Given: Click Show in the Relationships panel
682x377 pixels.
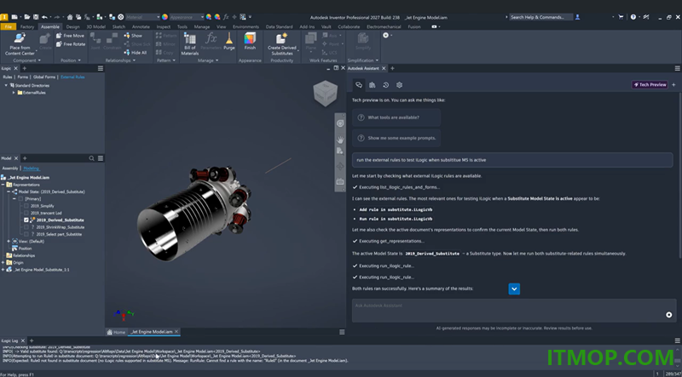Looking at the screenshot, I should pos(133,36).
